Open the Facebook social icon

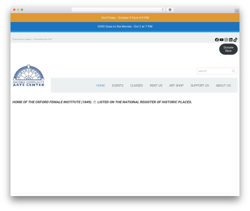pos(216,39)
